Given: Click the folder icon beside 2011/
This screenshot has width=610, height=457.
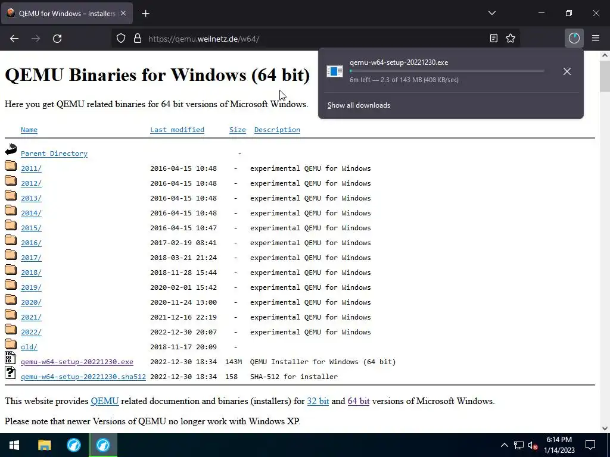Looking at the screenshot, I should click(x=11, y=165).
